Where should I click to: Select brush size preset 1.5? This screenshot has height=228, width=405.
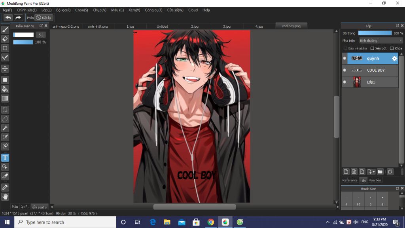[x=358, y=201]
